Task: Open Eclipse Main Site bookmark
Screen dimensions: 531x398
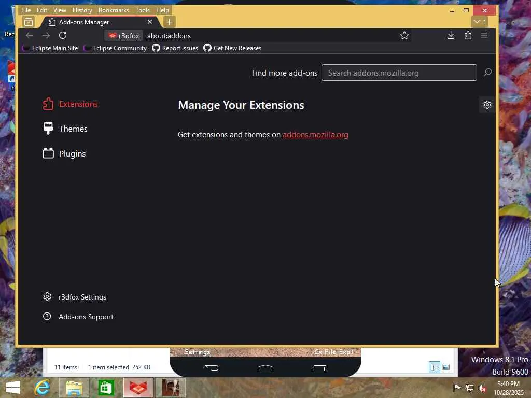Action: (x=50, y=48)
